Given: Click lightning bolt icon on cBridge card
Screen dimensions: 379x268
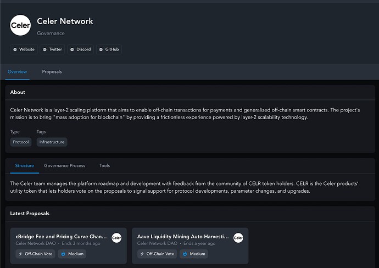Looking at the screenshot, I should [20, 254].
